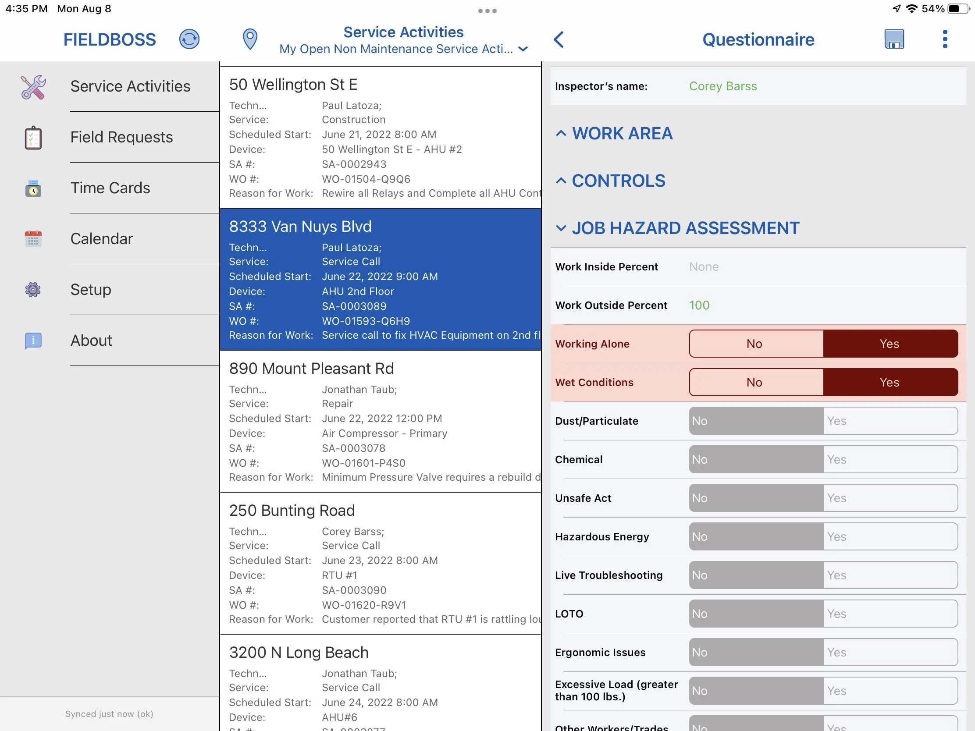Open the three-dot more options menu
975x731 pixels.
tap(944, 39)
